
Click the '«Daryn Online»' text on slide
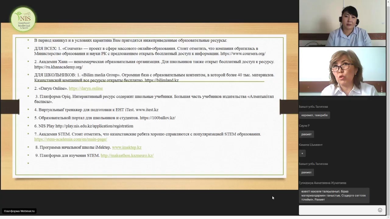pos(53,89)
